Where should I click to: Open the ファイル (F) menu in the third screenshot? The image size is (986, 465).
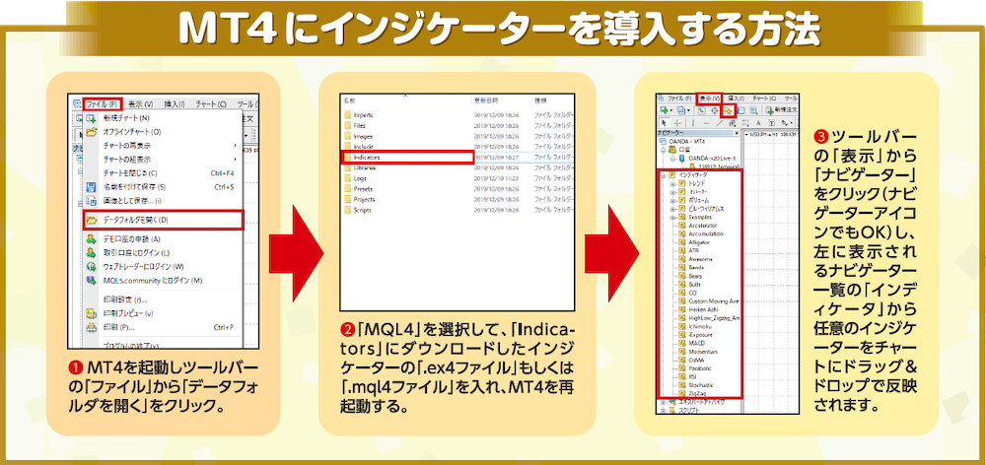(679, 99)
